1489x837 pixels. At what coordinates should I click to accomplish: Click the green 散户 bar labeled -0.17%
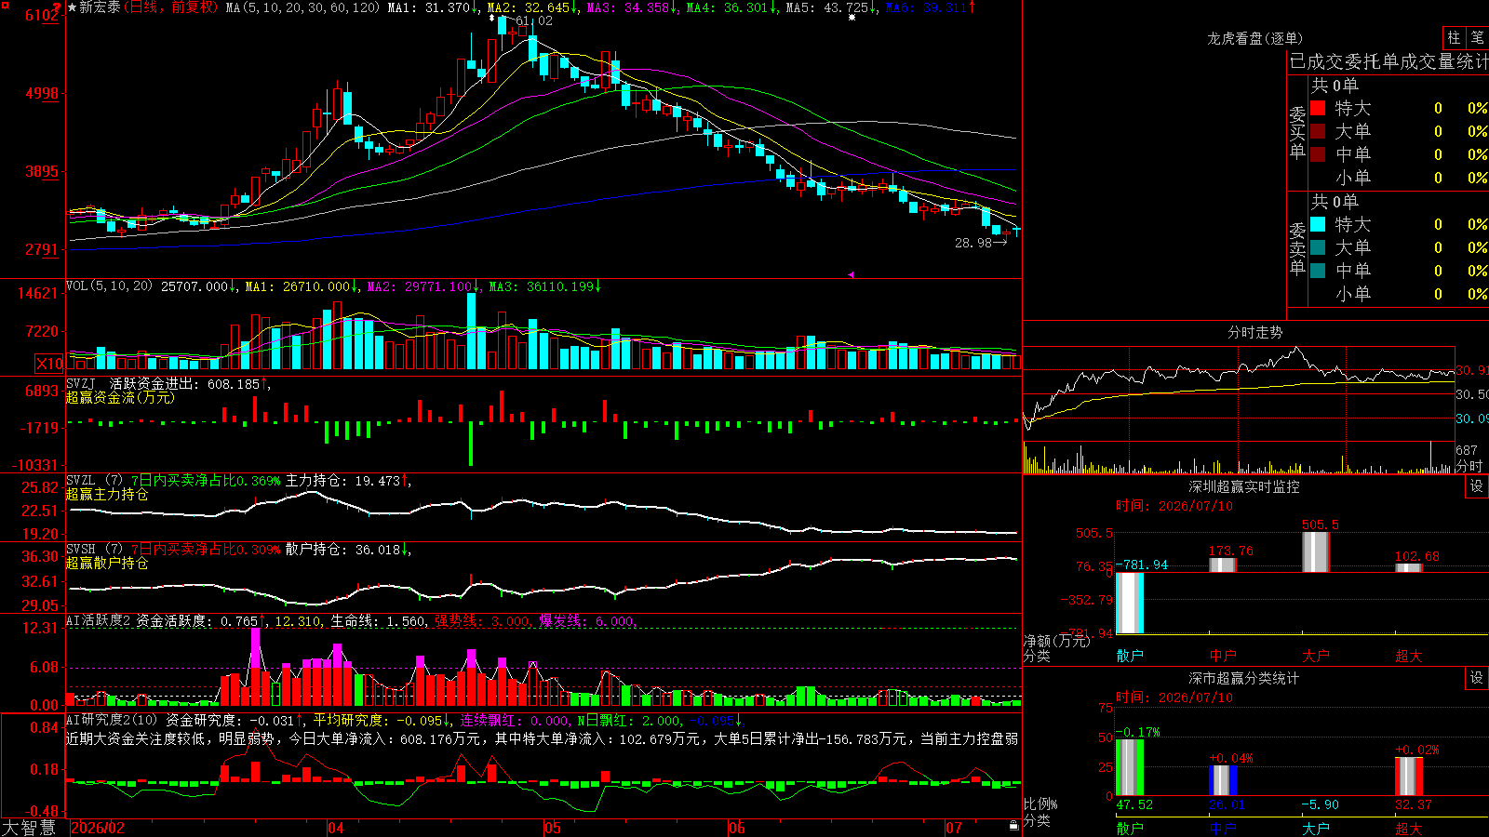1130,767
